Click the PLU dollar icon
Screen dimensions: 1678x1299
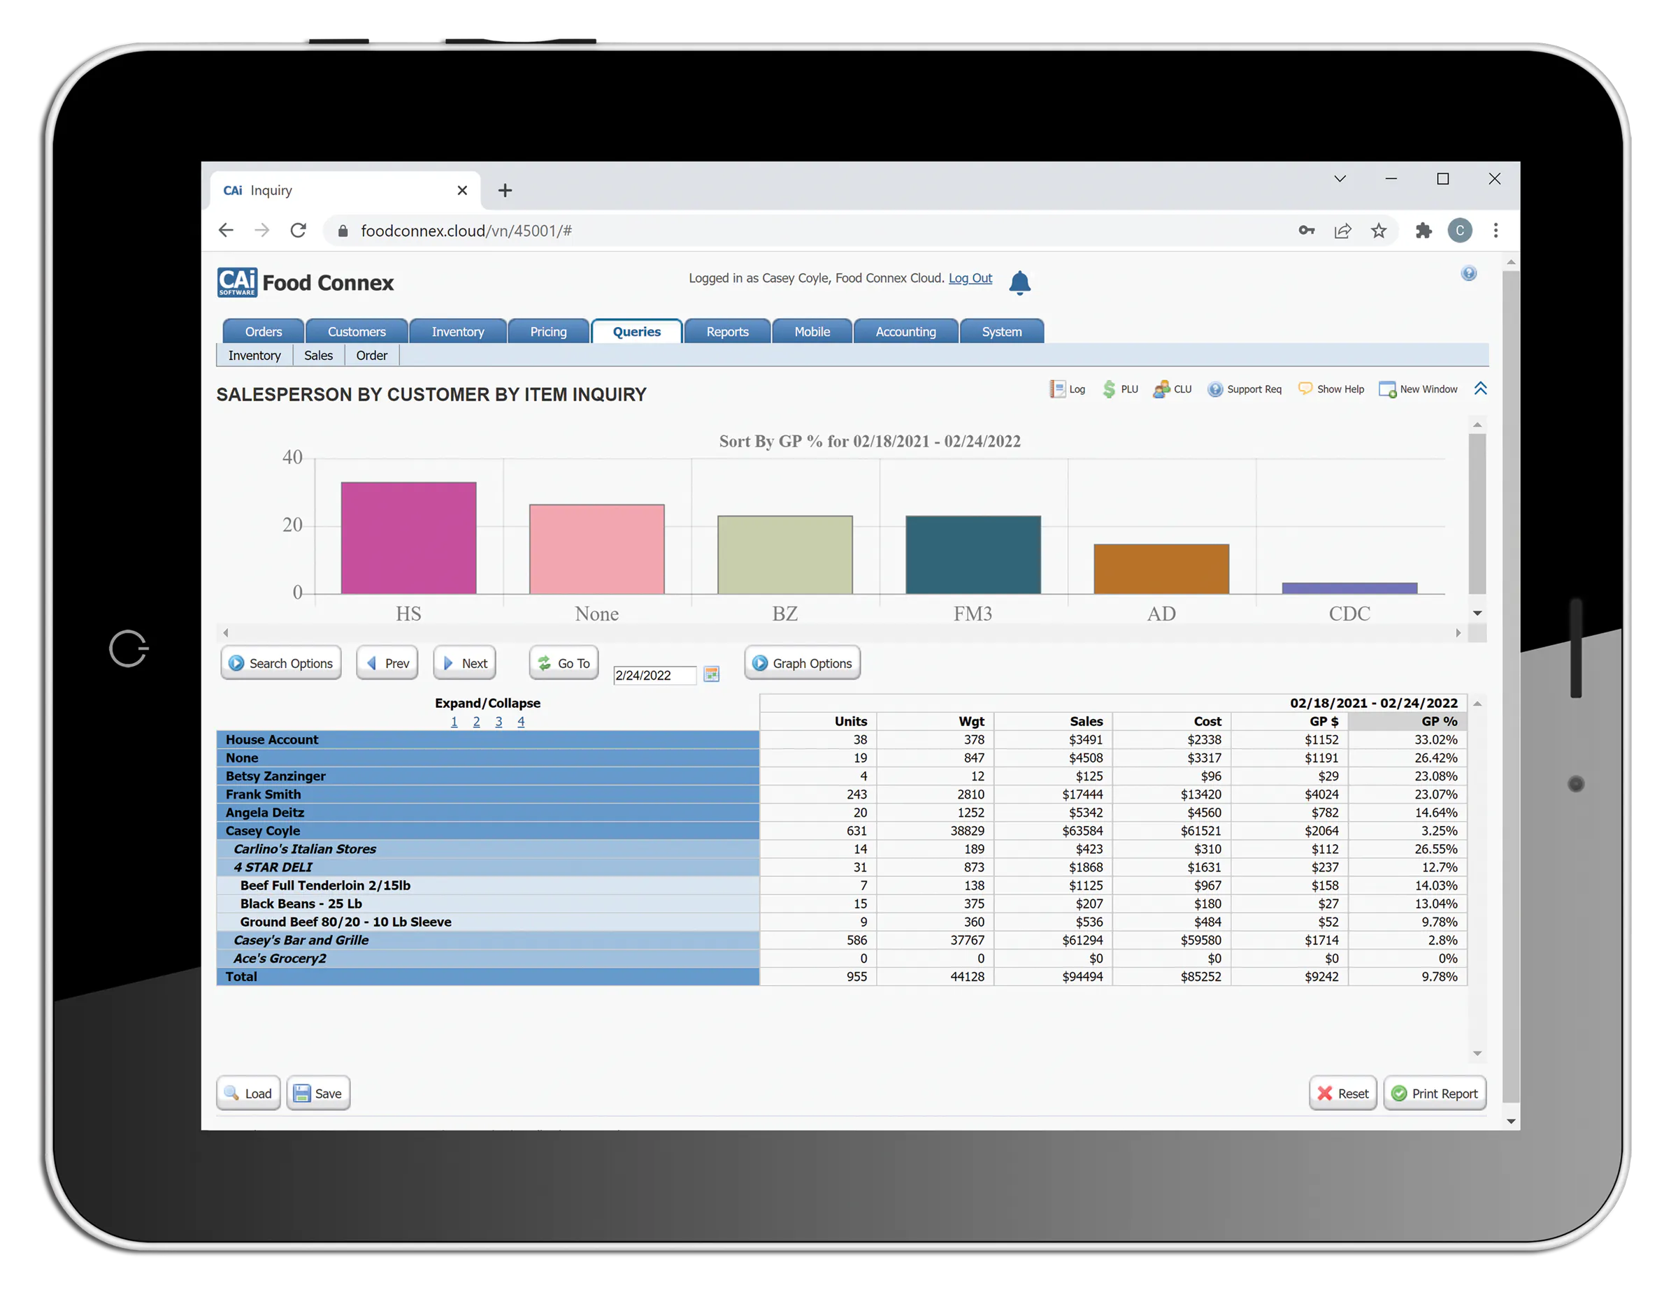[1109, 389]
